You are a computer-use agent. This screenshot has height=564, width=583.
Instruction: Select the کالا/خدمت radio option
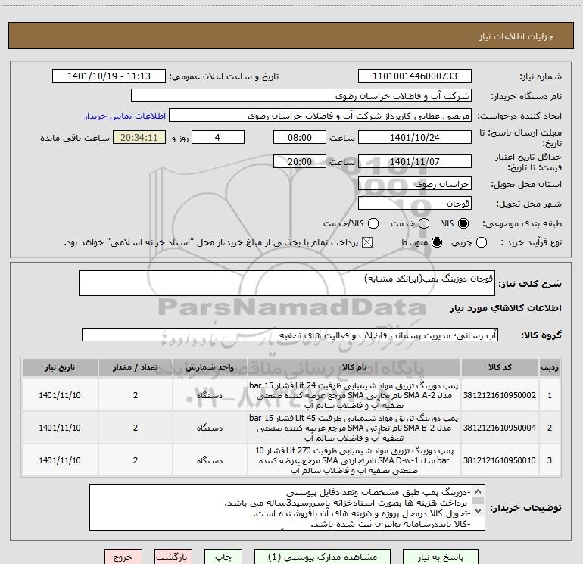point(373,223)
